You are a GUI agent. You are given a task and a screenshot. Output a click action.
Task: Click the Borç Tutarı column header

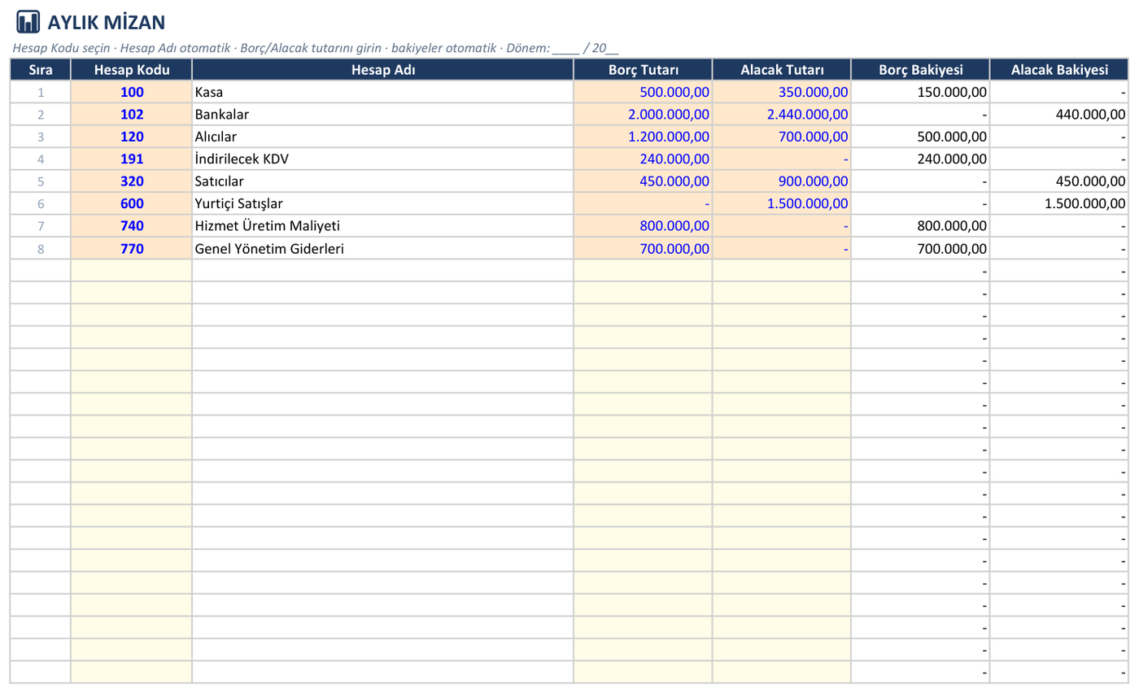click(644, 70)
